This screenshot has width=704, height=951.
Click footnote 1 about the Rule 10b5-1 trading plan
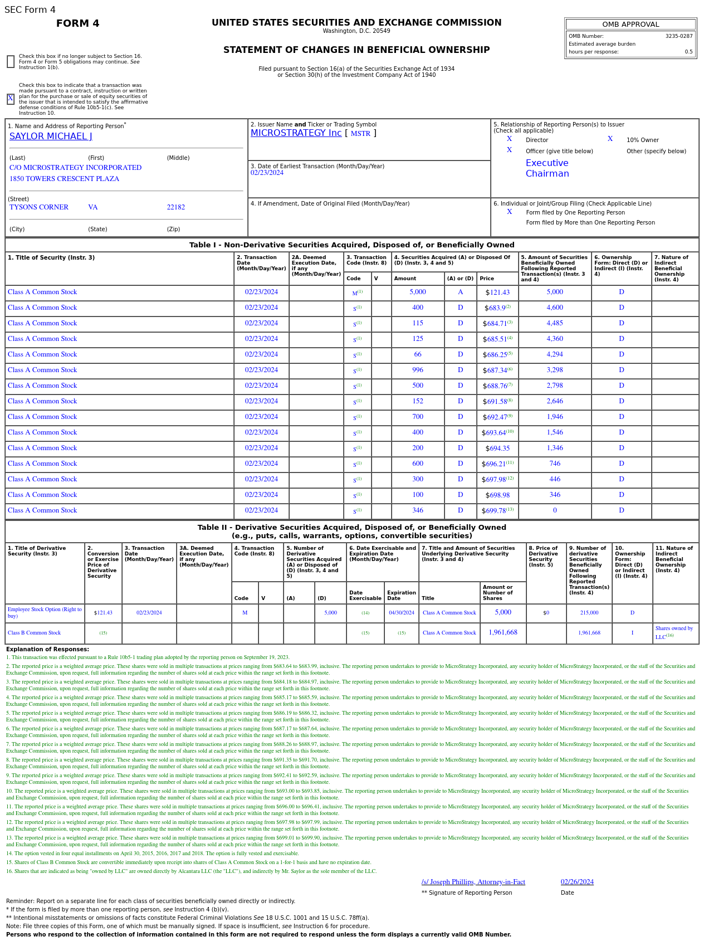(x=148, y=657)
